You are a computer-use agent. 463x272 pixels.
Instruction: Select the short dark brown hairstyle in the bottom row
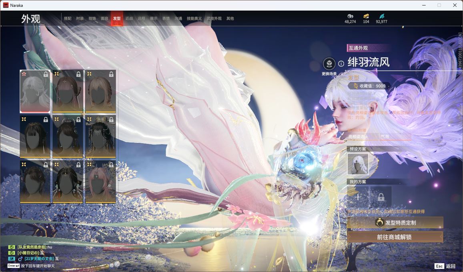35,182
